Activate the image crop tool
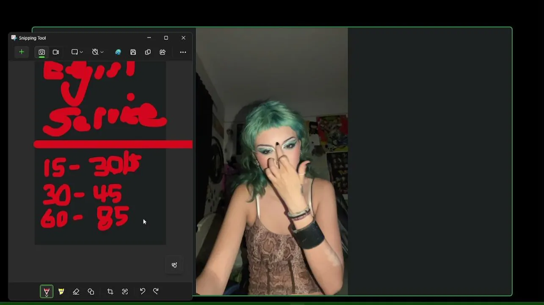 [110, 291]
